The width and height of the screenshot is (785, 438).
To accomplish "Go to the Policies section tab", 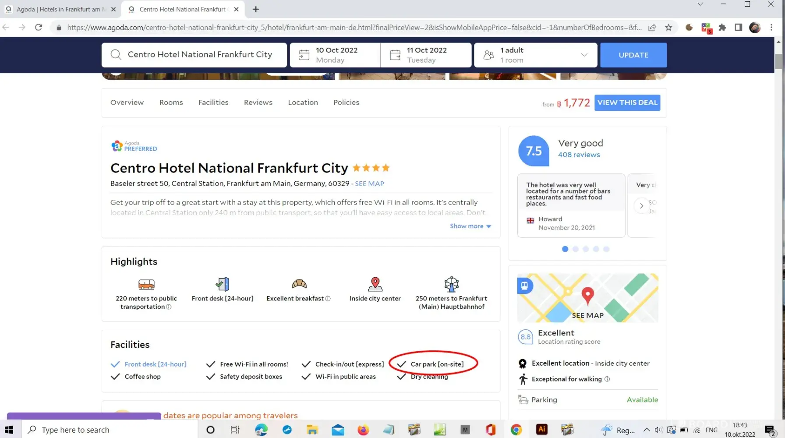I will [x=347, y=102].
